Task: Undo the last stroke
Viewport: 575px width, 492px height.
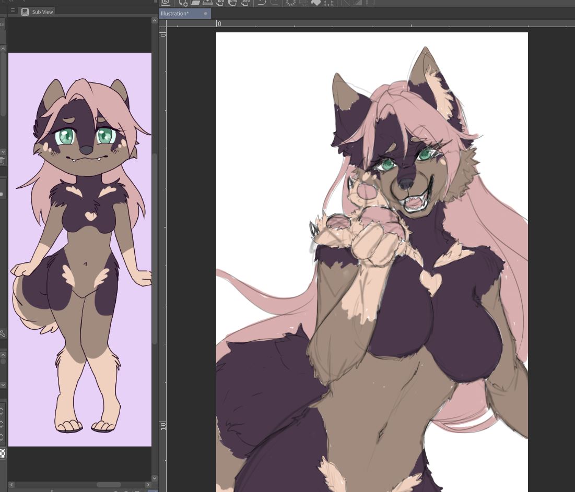Action: coord(262,2)
